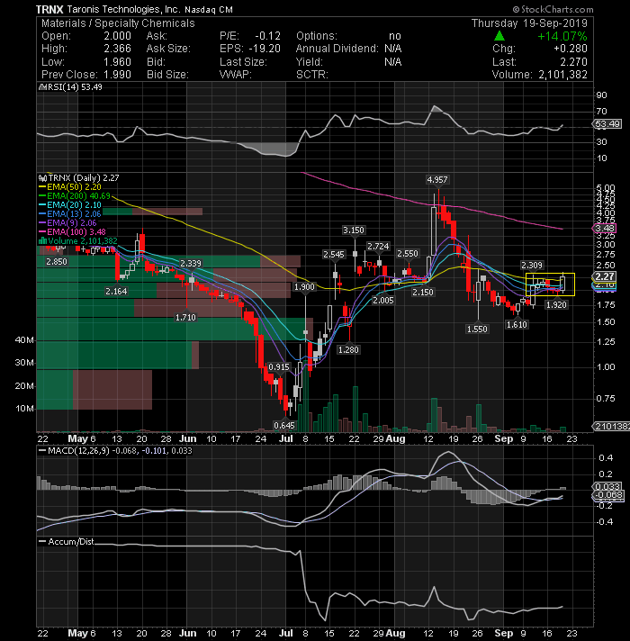Click the 2.309 price label

tap(532, 266)
